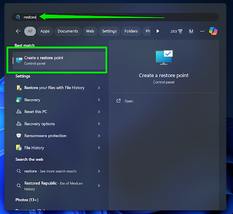
Task: Click Control panel subtitle in preview pane
Action: coord(164,82)
